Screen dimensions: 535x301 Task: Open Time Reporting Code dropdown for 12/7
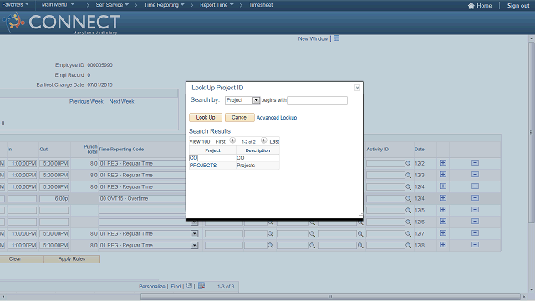(x=195, y=234)
